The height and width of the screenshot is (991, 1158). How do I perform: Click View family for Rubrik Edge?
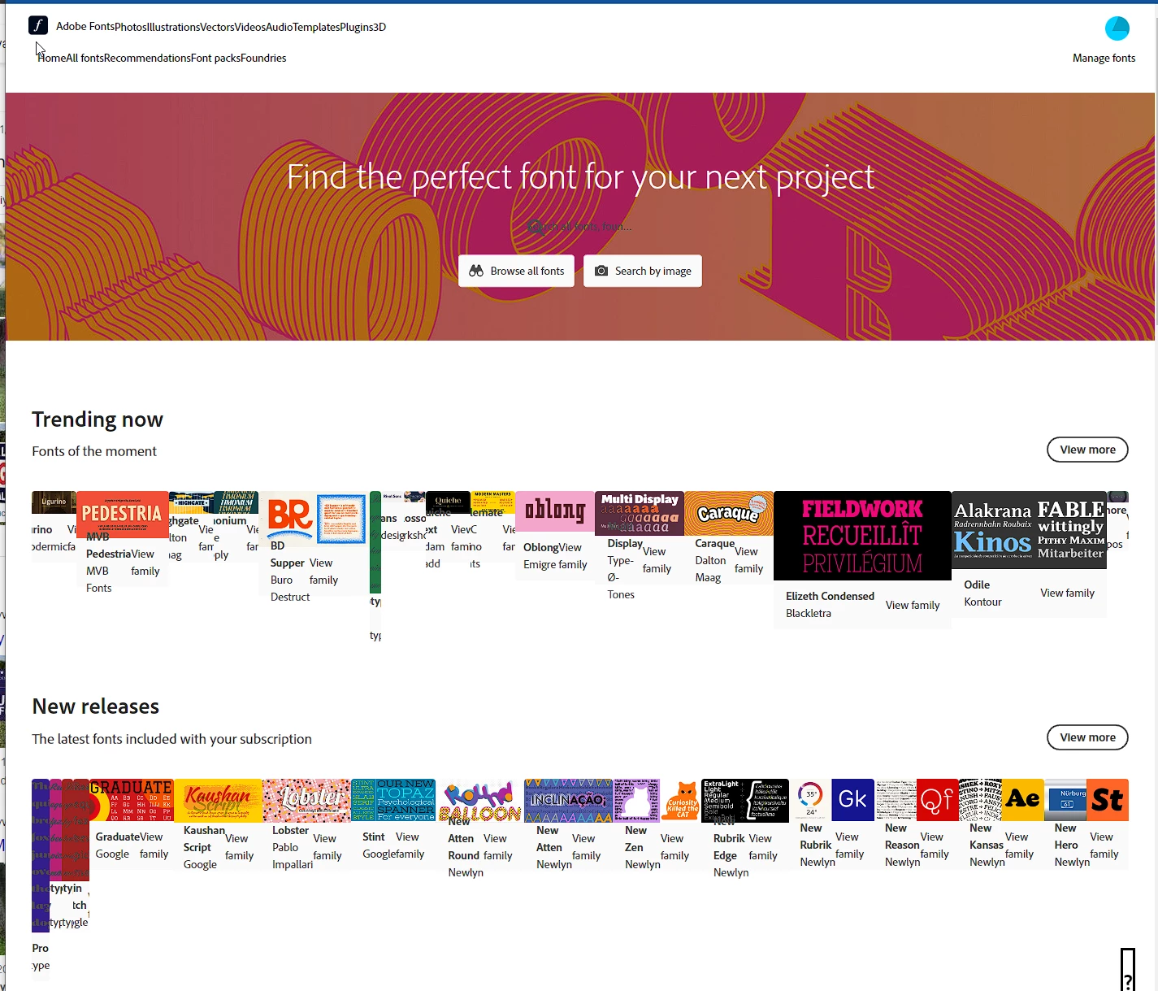[x=762, y=847]
